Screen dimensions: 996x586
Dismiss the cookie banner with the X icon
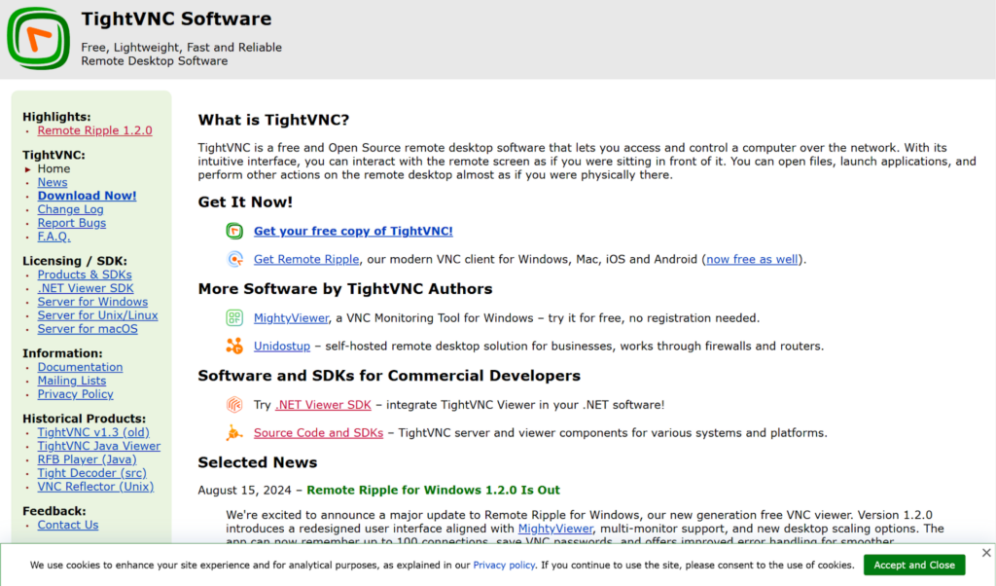point(983,553)
